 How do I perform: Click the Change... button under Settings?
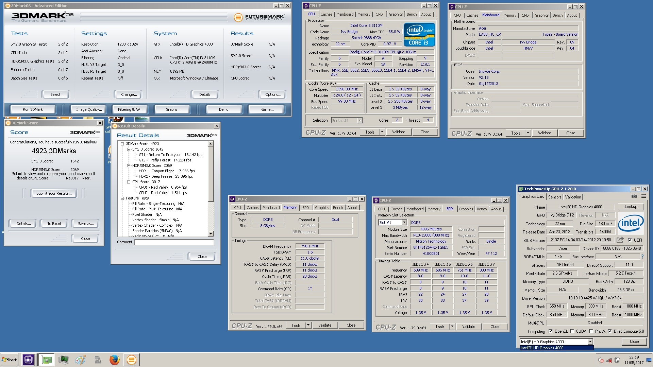point(129,94)
